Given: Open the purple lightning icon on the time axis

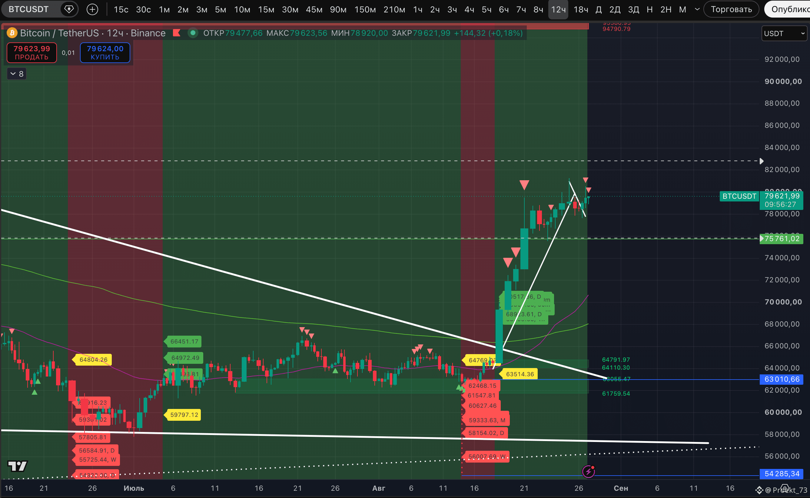Looking at the screenshot, I should click(588, 471).
